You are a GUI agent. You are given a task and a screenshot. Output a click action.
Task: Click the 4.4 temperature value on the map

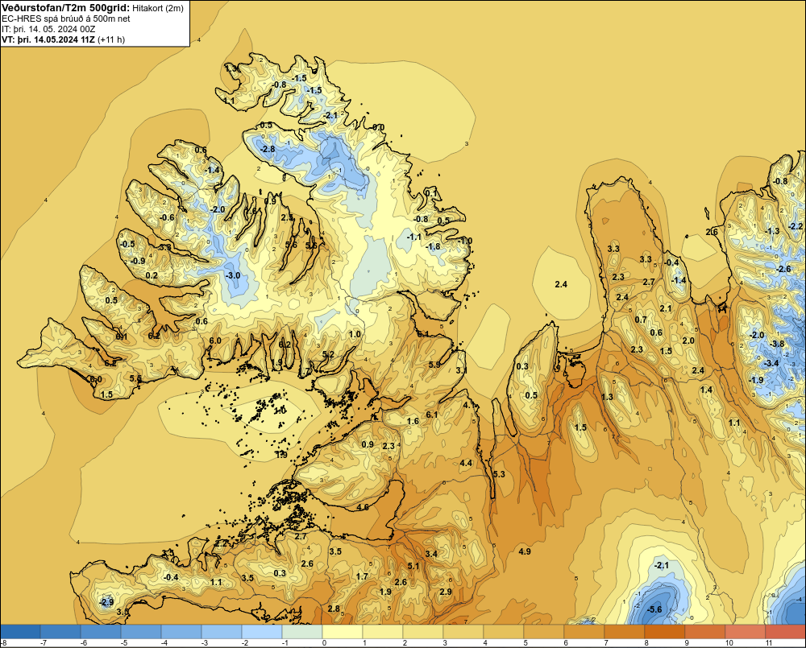(x=466, y=463)
